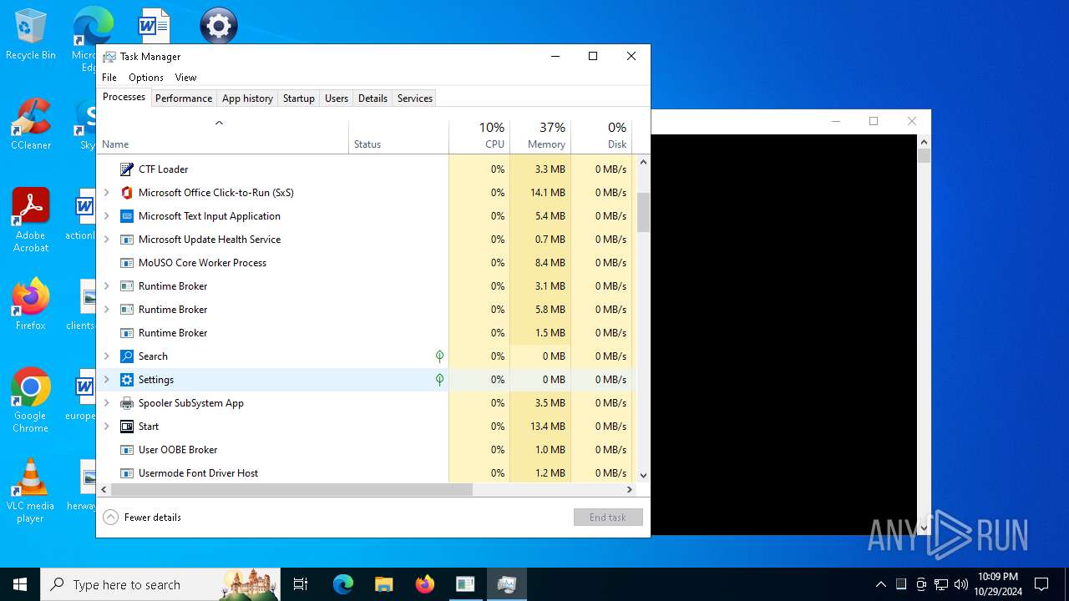Image resolution: width=1069 pixels, height=601 pixels.
Task: Click the suspended leaf icon on Settings row
Action: pos(439,380)
